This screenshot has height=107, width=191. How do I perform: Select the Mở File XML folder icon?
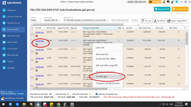[4, 42]
